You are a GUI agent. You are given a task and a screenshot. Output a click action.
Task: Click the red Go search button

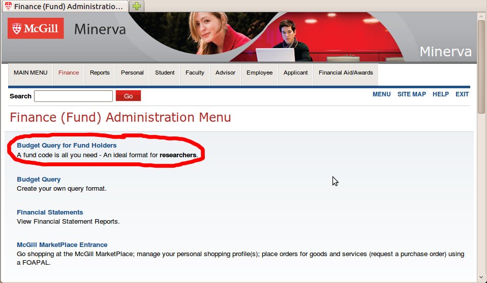(x=128, y=96)
